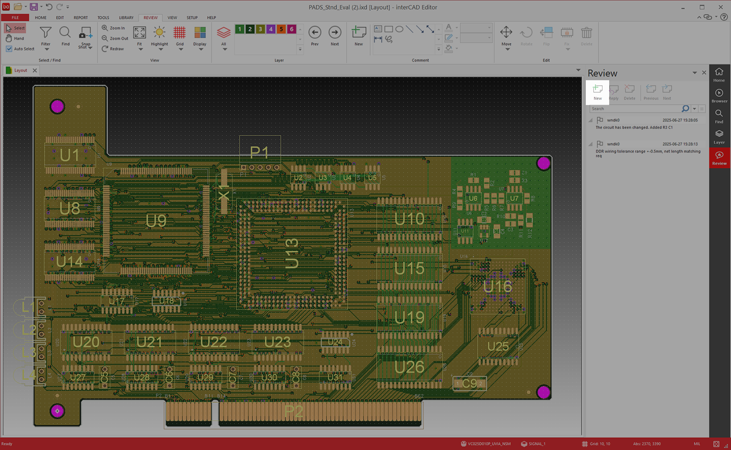The image size is (731, 450).
Task: Open Review in right sidebar
Action: [x=719, y=158]
